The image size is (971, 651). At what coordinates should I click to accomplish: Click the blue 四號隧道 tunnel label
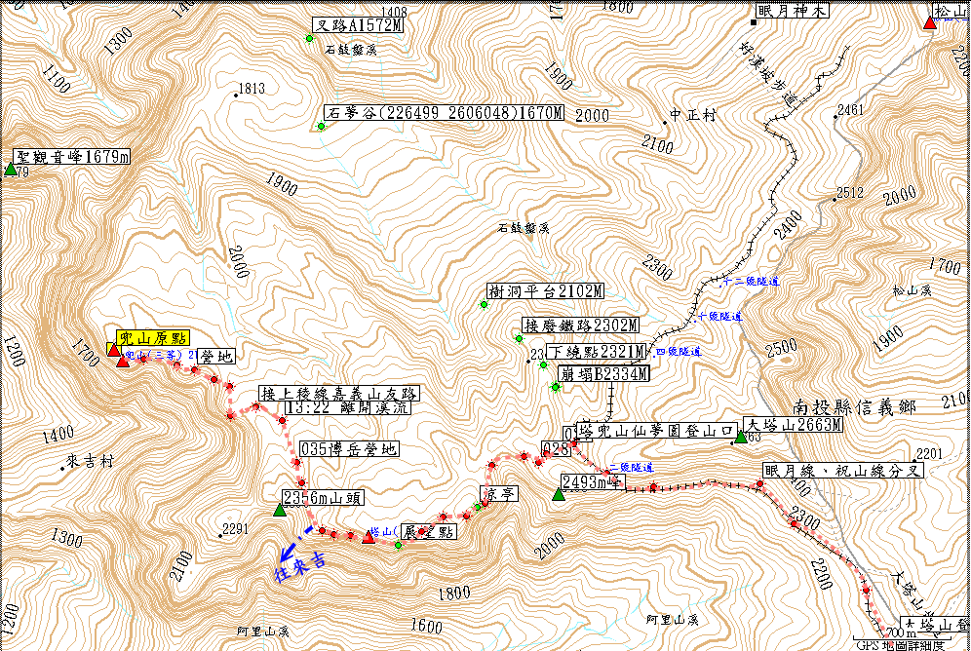click(x=679, y=352)
